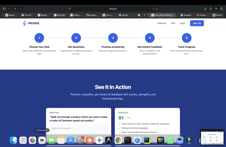Click step 4 circle Get Instant Feedback

tap(150, 38)
